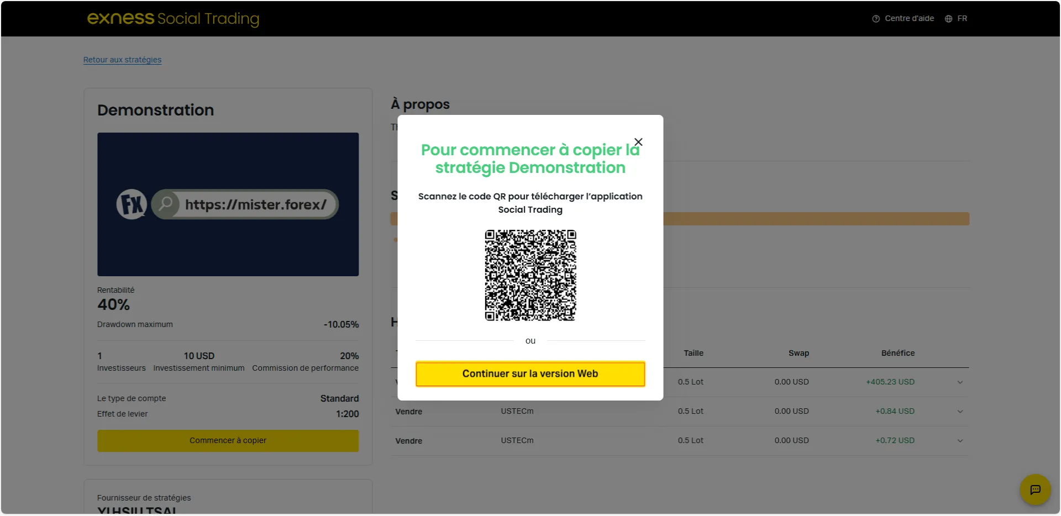Click the mister.forex strategy image
Image resolution: width=1061 pixels, height=516 pixels.
(x=228, y=204)
